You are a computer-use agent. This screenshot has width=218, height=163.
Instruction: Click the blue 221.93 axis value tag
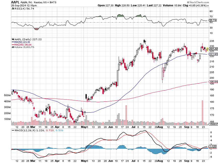tap(213, 54)
